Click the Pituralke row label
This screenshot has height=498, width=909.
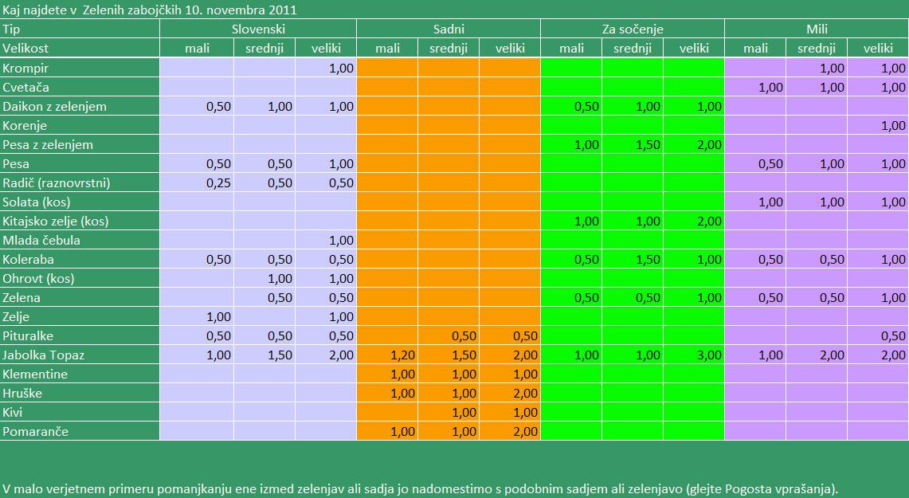click(28, 336)
